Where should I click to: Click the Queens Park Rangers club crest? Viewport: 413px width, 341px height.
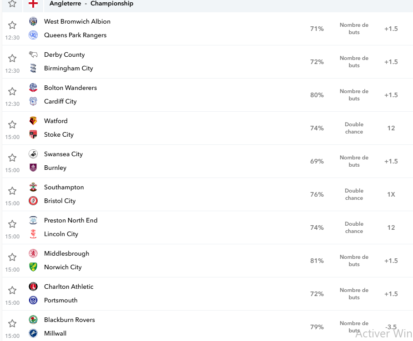click(x=33, y=35)
